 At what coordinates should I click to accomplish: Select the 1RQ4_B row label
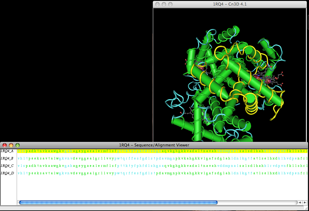point(7,159)
